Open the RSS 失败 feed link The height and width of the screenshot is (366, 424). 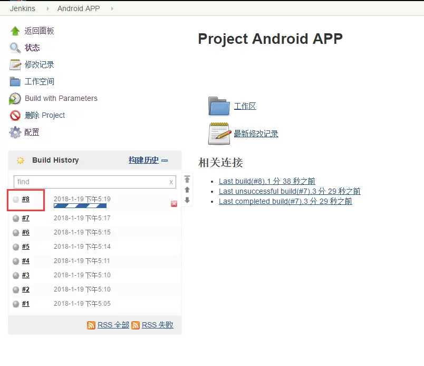(157, 325)
